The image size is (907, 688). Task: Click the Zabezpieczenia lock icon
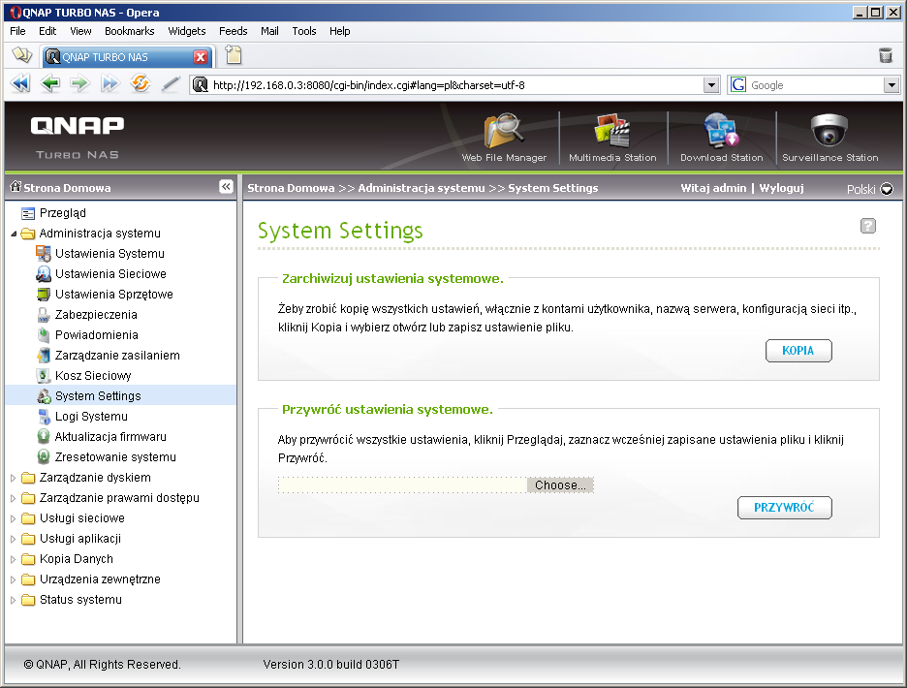point(44,315)
